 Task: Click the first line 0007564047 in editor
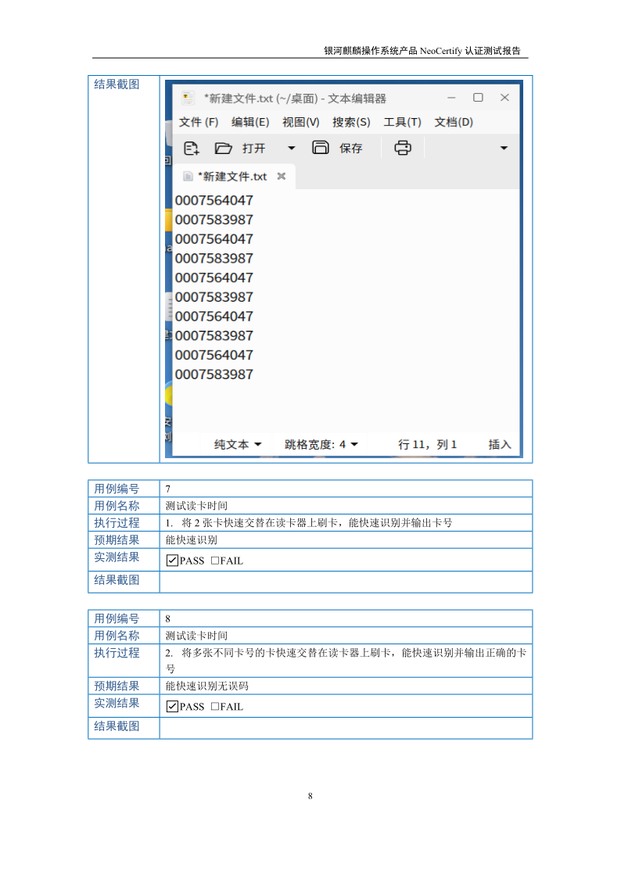pos(214,200)
